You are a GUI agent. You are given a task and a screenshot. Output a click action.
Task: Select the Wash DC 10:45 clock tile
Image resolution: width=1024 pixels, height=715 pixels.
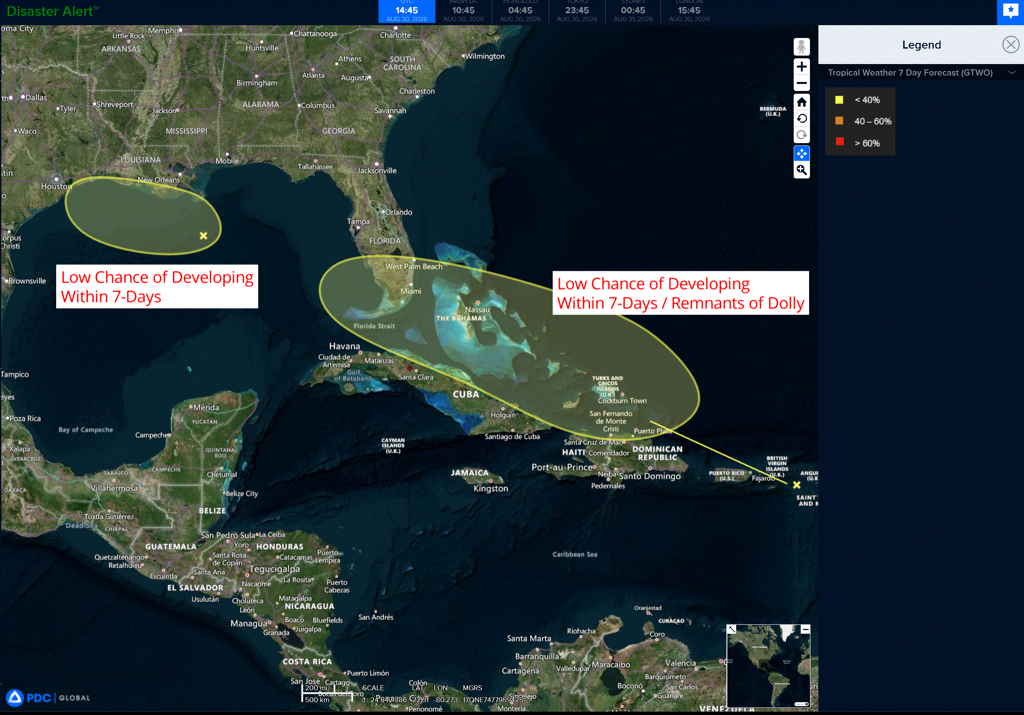463,11
